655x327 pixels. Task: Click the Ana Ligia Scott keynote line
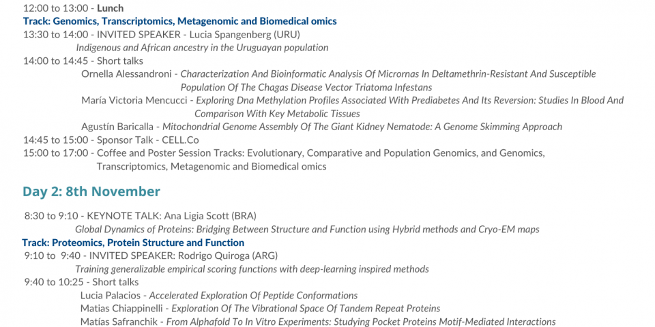[x=140, y=216]
